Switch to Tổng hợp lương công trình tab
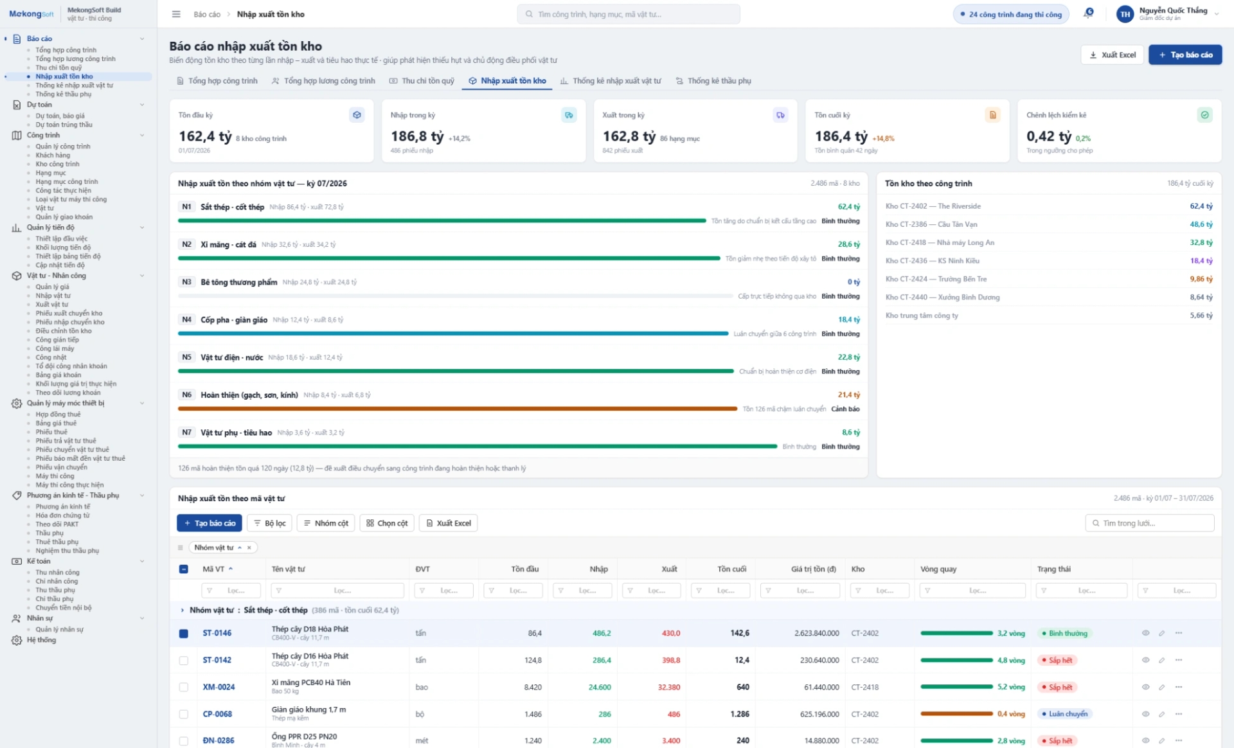Screen dimensions: 1234x748 pyautogui.click(x=323, y=81)
